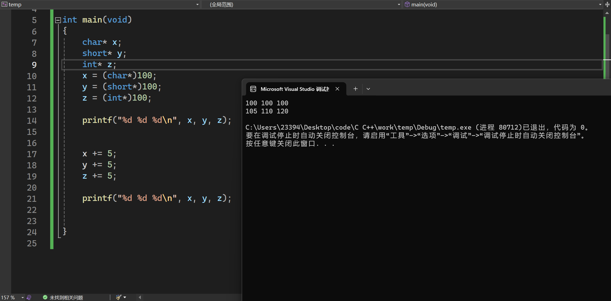Open the 157 % zoom level dropdown

click(23, 297)
